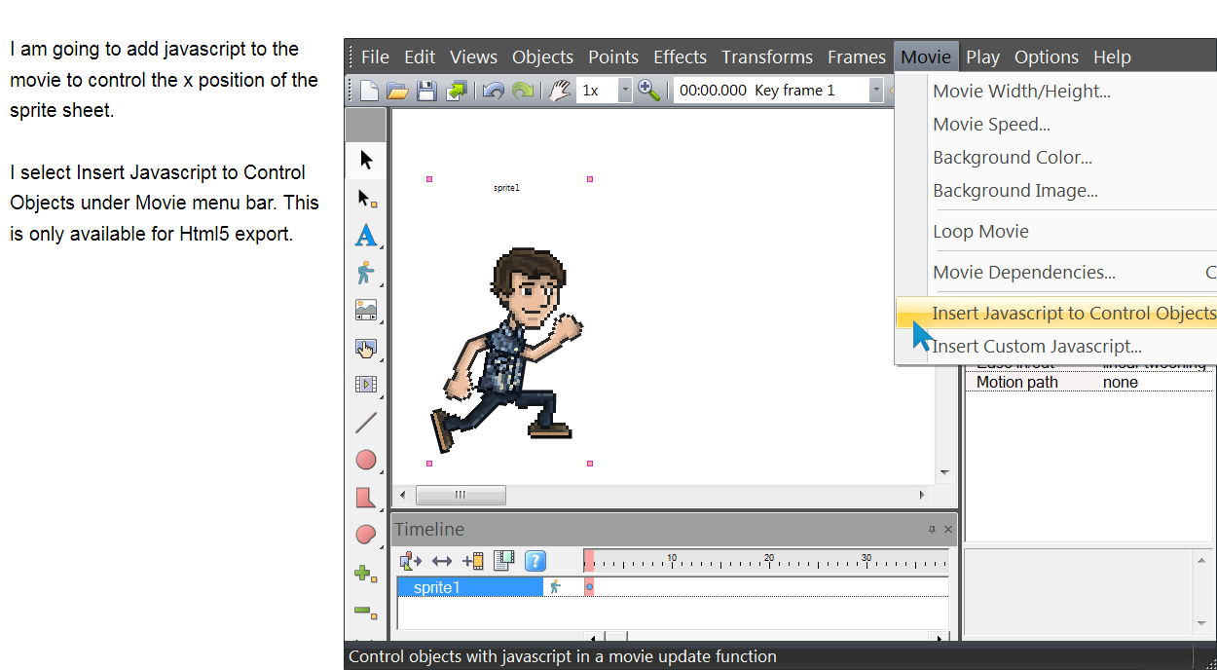Pick the red circle shape tool
The image size is (1217, 670).
[x=366, y=460]
